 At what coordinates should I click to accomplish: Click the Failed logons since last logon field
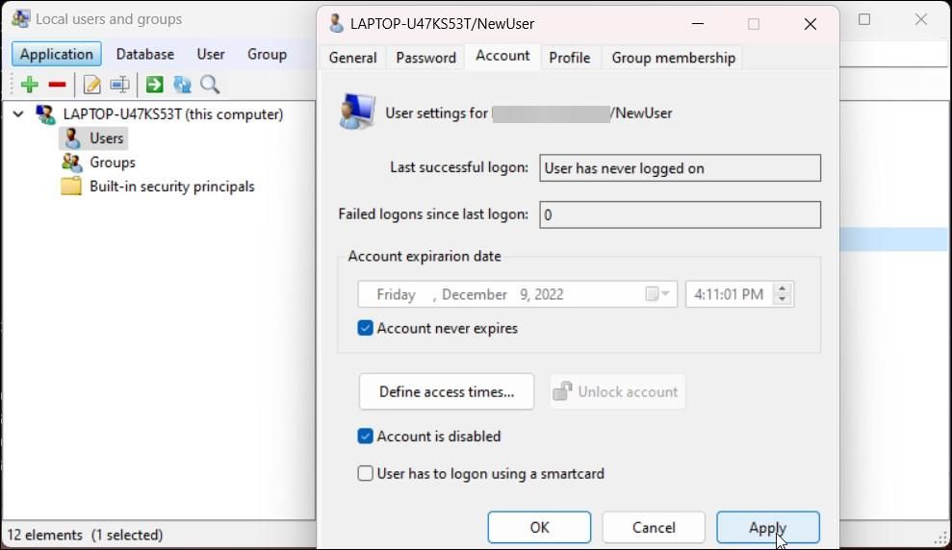point(680,214)
